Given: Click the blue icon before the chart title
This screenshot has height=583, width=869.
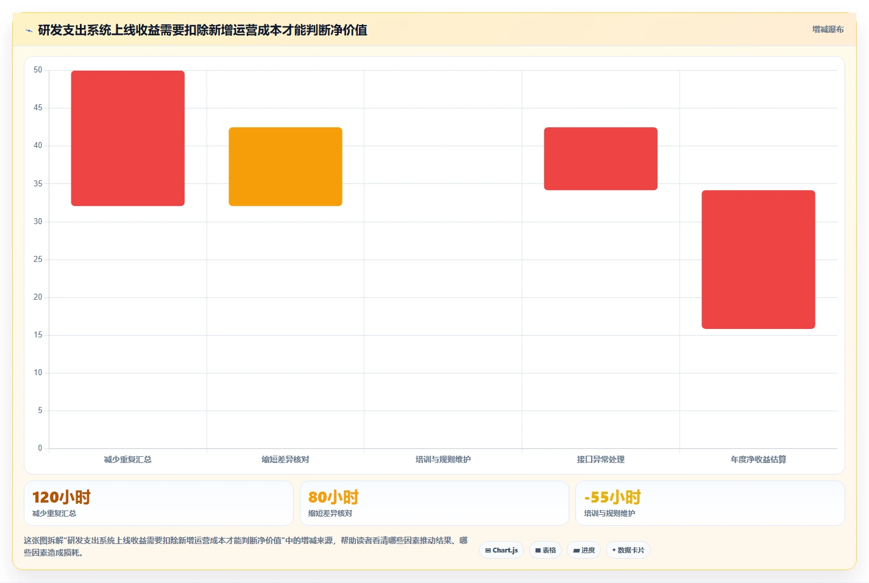Looking at the screenshot, I should coord(29,30).
